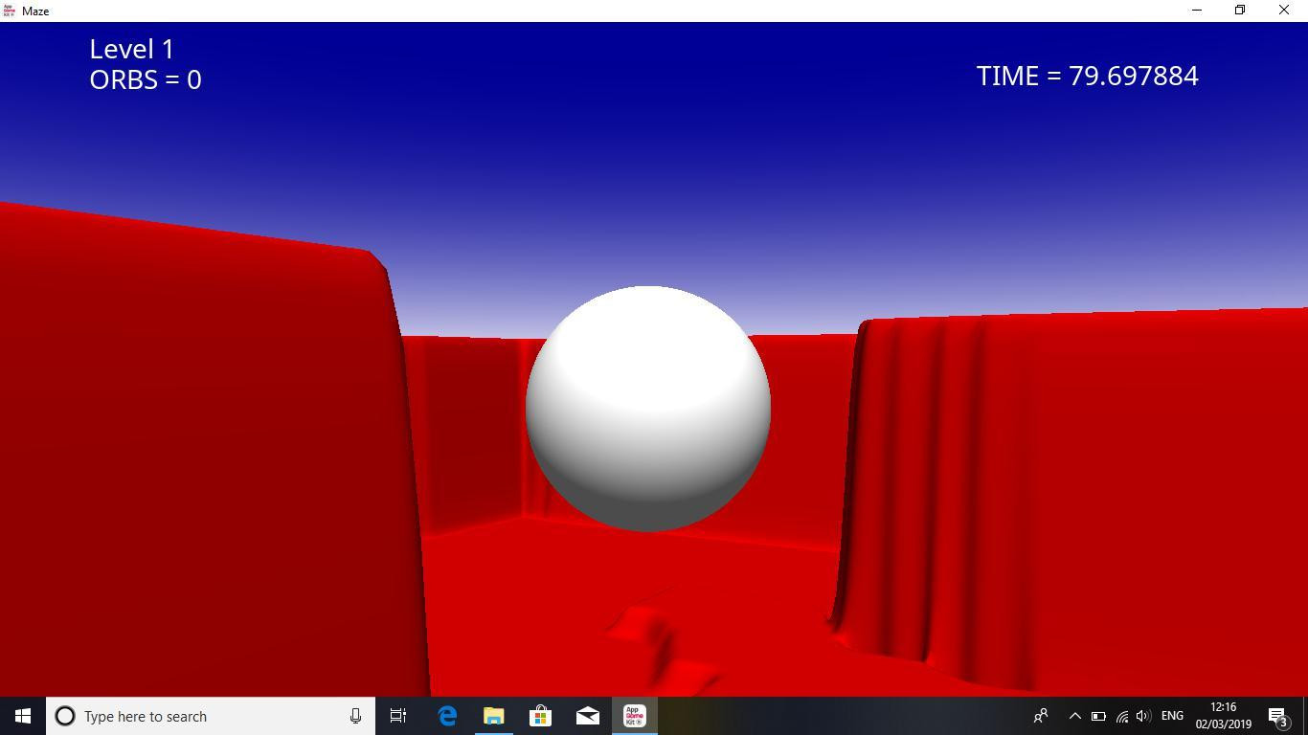Image resolution: width=1308 pixels, height=735 pixels.
Task: Check the battery status icon
Action: pyautogui.click(x=1098, y=716)
